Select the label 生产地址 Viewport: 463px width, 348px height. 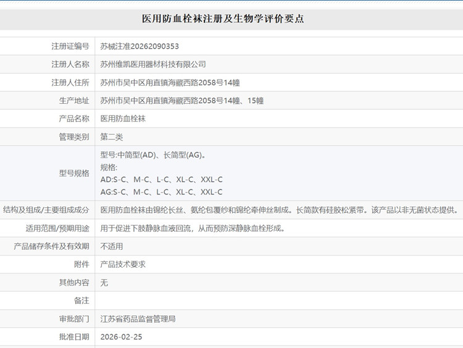(74, 101)
